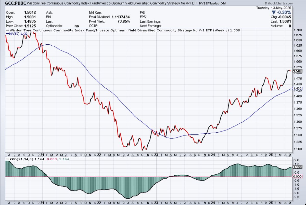Click the 1.164 PPO value tag on the axis

(x=298, y=167)
